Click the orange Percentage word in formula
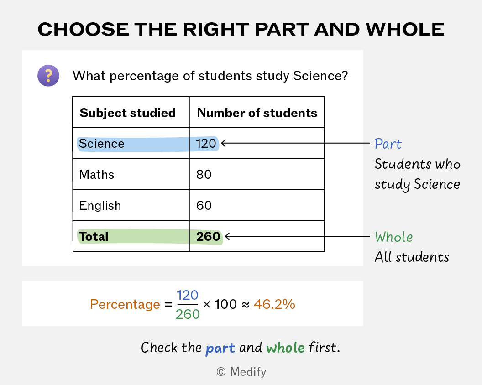Image resolution: width=482 pixels, height=385 pixels. pyautogui.click(x=125, y=304)
